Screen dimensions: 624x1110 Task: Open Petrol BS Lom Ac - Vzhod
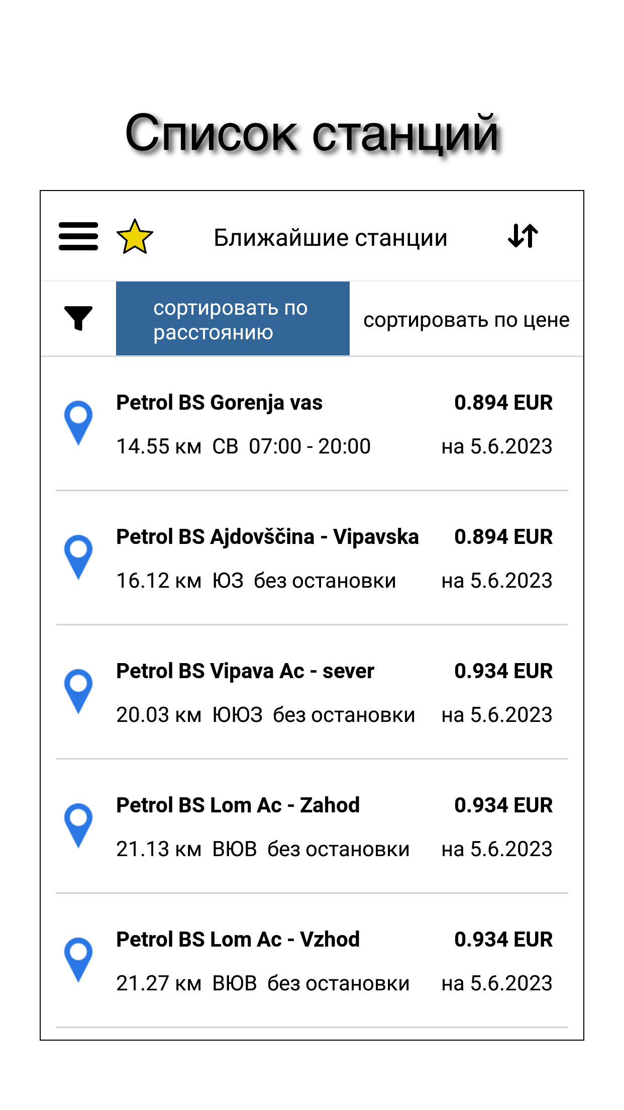(x=238, y=940)
